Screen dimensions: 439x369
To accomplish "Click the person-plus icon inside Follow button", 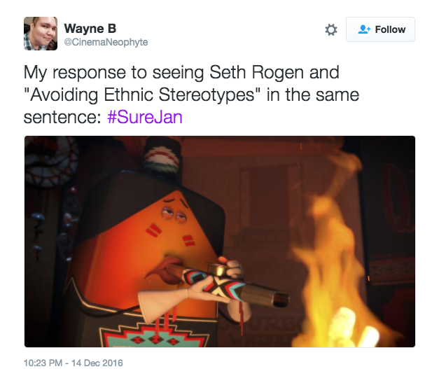I will pos(364,29).
